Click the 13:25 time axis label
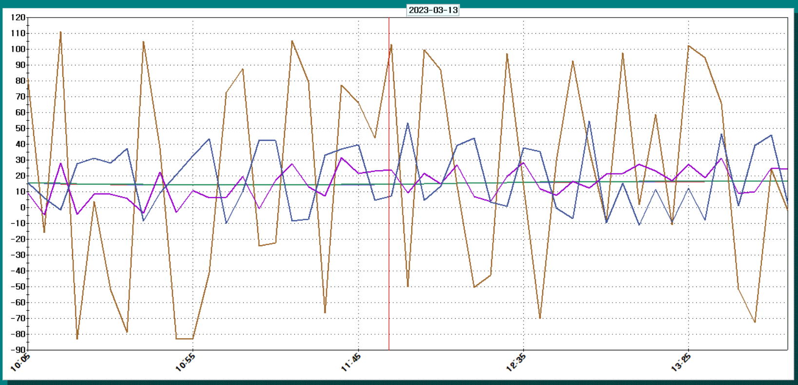 (x=681, y=363)
